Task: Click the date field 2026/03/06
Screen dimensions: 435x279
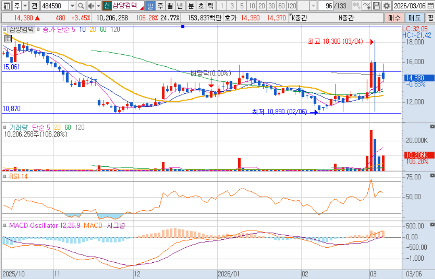Action: click(x=409, y=5)
